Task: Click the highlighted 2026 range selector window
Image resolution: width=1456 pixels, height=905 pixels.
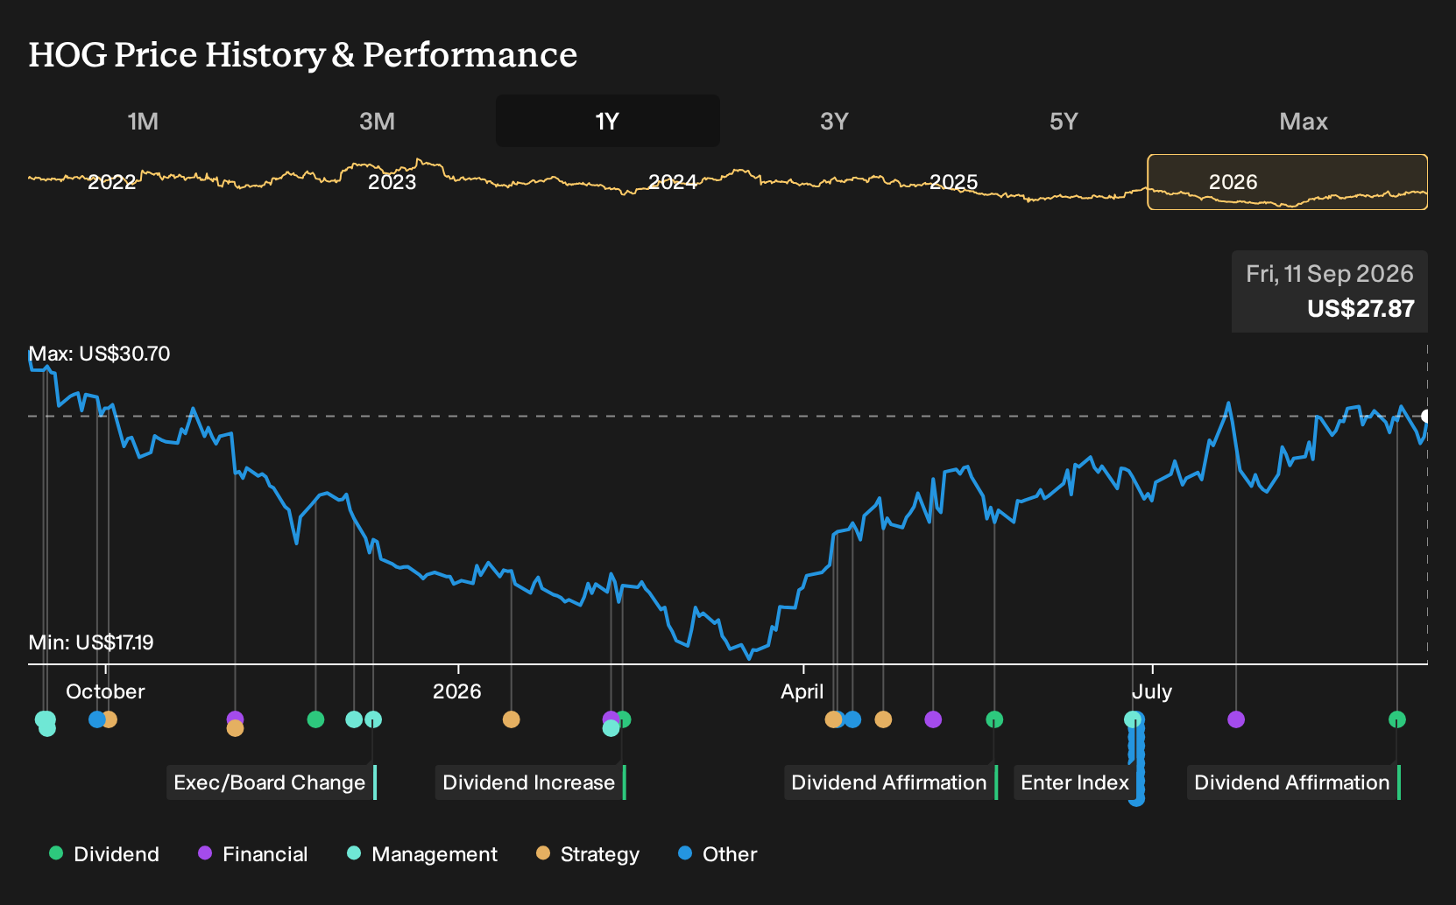Action: (x=1288, y=182)
